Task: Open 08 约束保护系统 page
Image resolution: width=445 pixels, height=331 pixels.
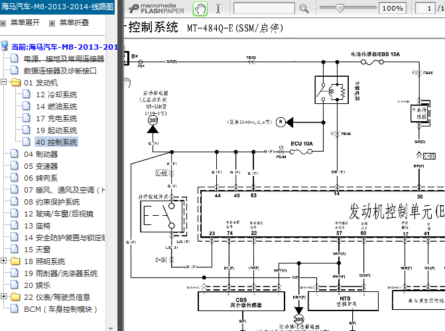Action: pyautogui.click(x=52, y=202)
